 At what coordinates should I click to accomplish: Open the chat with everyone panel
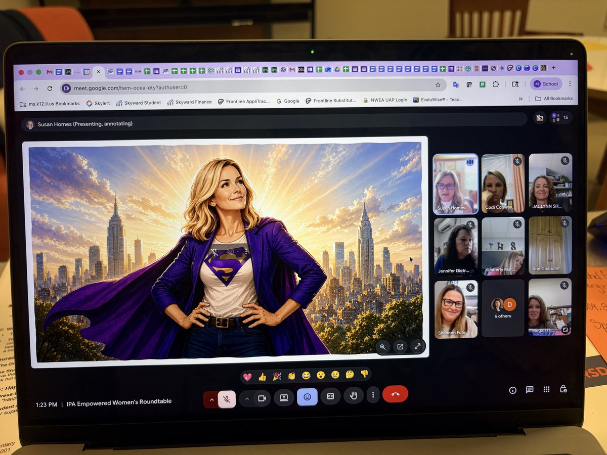point(530,390)
